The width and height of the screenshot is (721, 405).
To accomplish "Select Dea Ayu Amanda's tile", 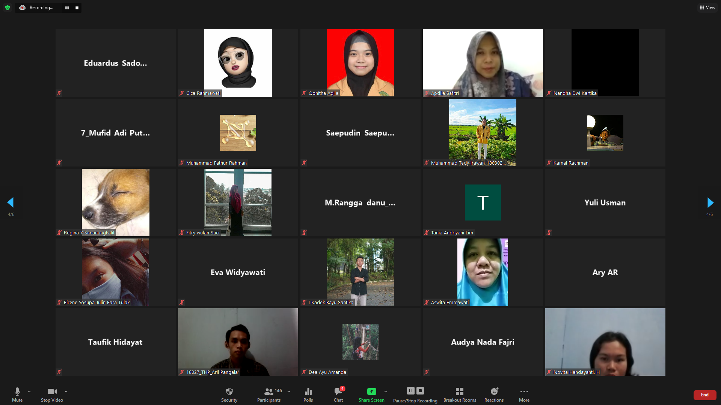I will (x=360, y=342).
